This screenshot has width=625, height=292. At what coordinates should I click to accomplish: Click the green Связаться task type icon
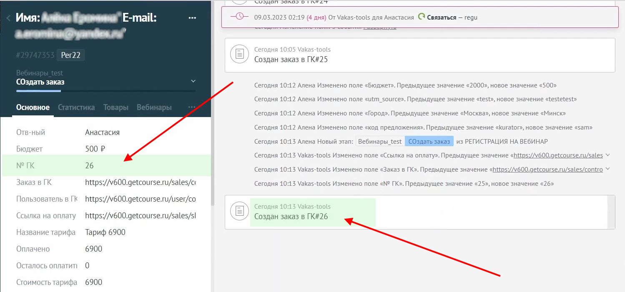coord(422,17)
